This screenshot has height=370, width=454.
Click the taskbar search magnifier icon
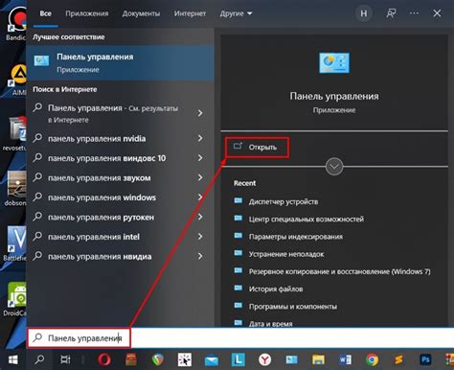(x=39, y=359)
